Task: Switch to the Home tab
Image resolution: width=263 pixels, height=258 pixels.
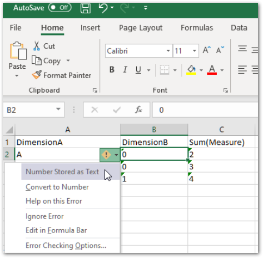Action: coord(52,28)
